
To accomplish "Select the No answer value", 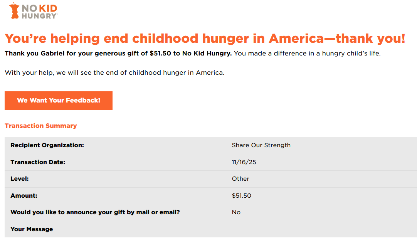I will [236, 212].
